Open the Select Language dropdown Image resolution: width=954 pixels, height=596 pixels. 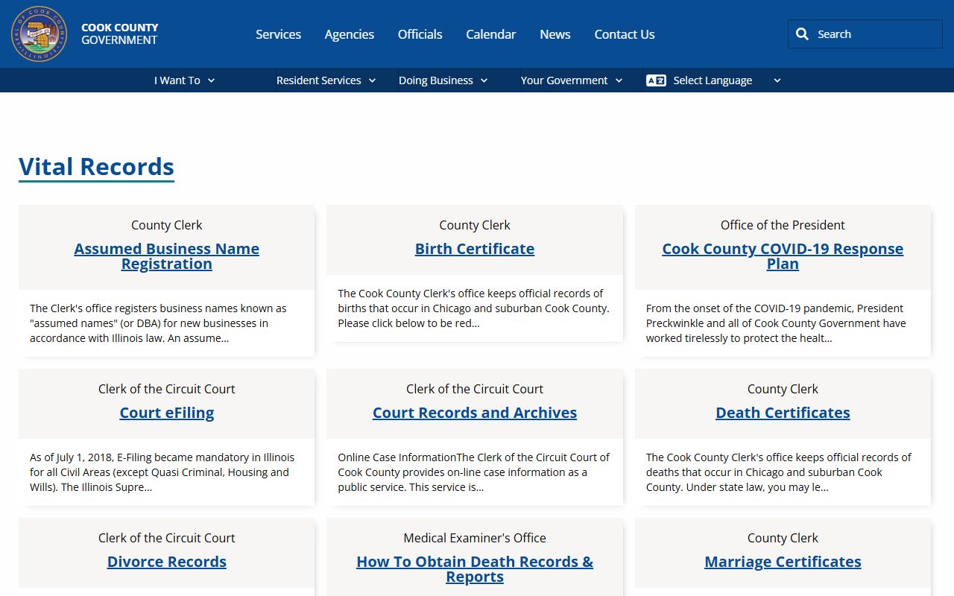click(x=714, y=80)
